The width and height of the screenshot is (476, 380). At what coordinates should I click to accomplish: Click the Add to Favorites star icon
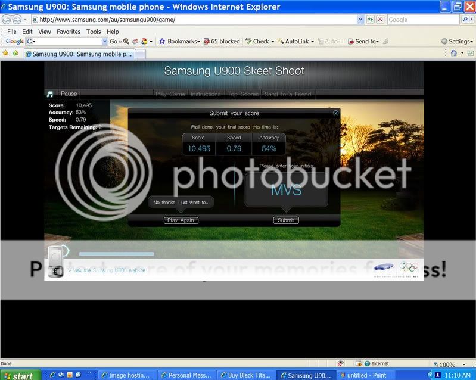click(15, 54)
